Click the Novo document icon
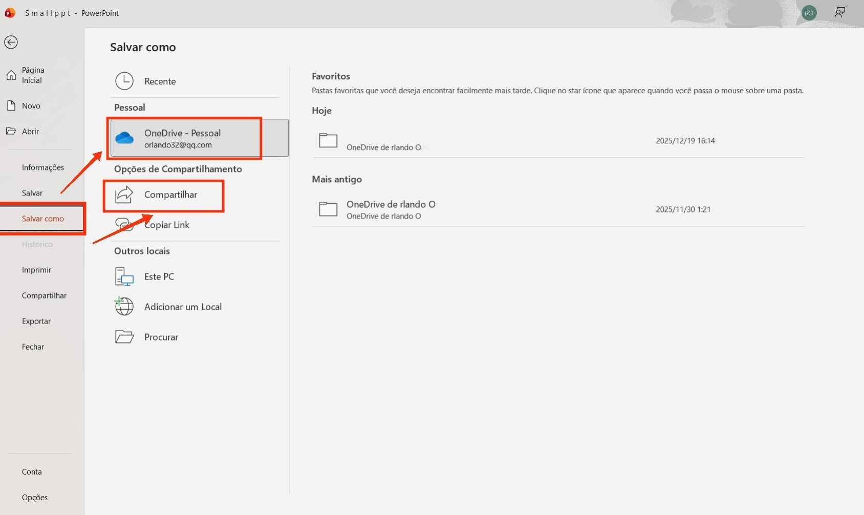 [11, 105]
